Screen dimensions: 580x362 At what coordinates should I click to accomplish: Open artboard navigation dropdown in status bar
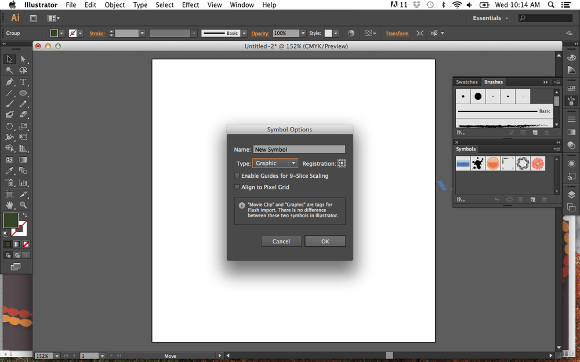(x=103, y=356)
